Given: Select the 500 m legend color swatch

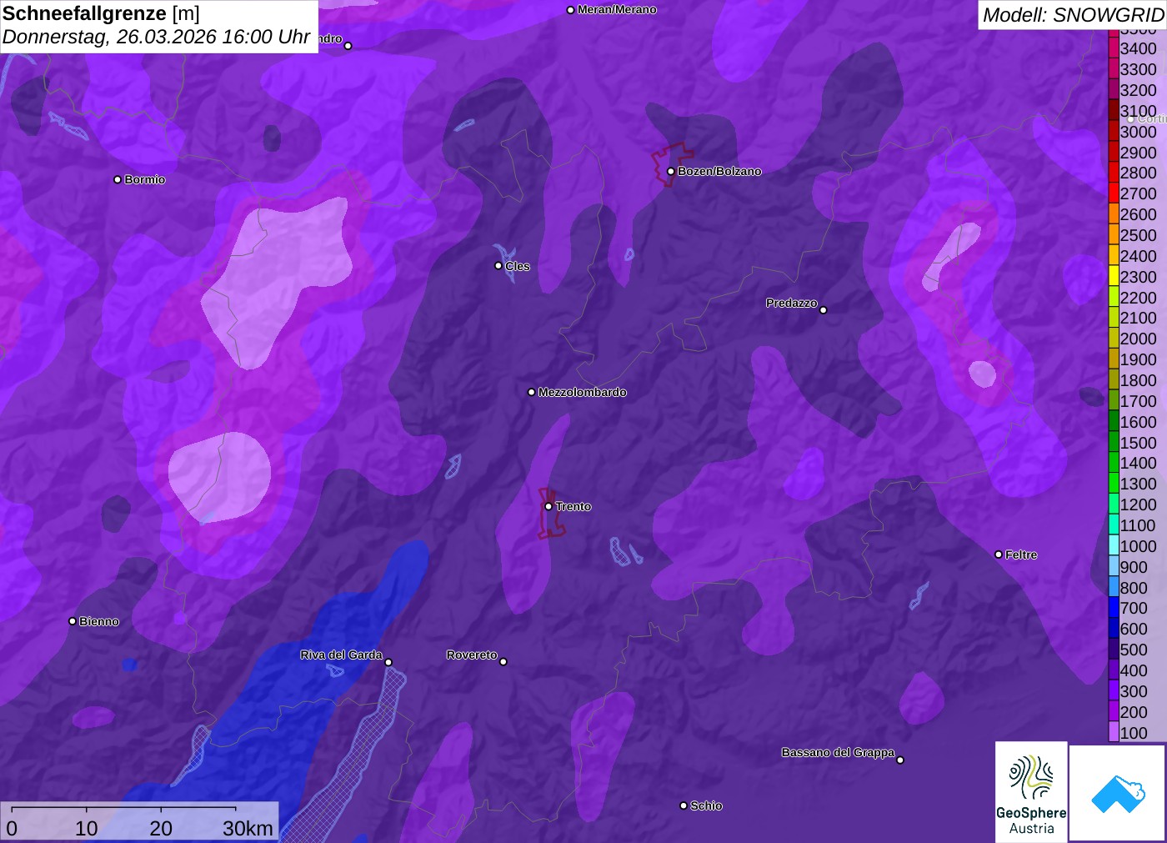Looking at the screenshot, I should [x=1114, y=650].
